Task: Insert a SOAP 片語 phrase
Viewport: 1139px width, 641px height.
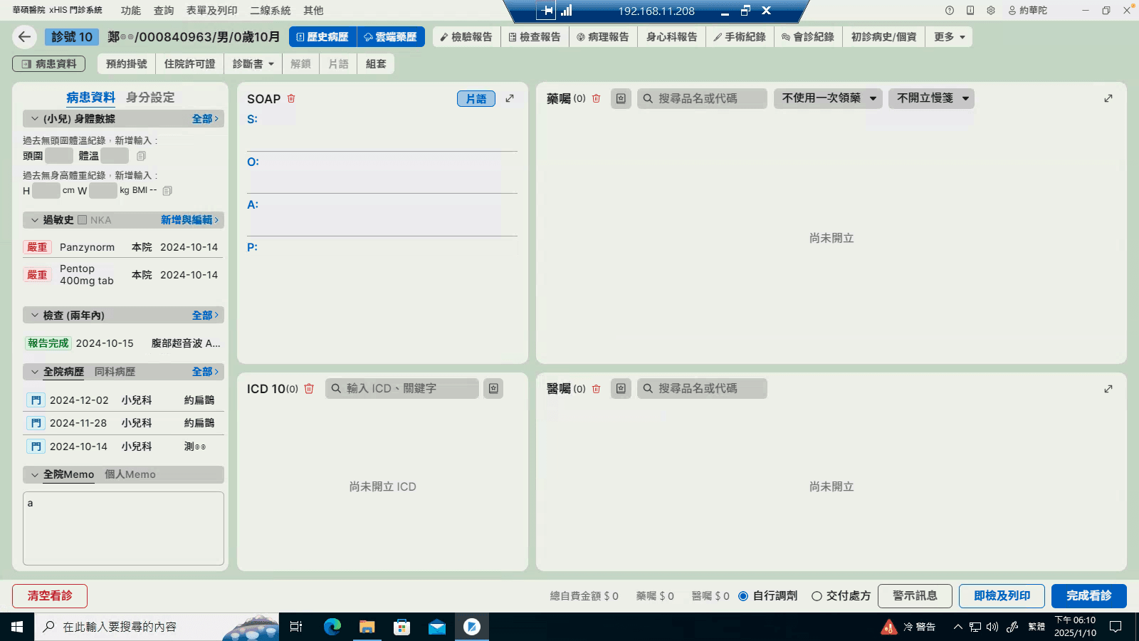Action: (x=476, y=99)
